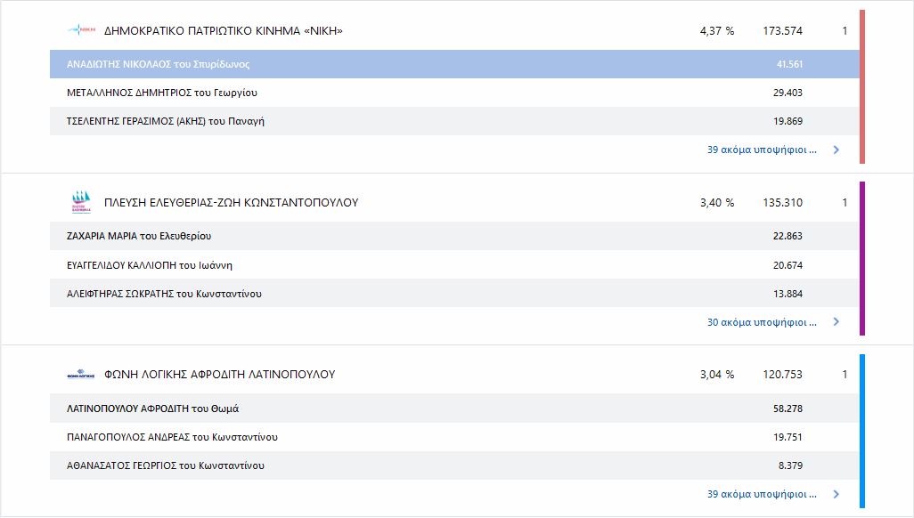
Task: Expand 30 more candidates chevron arrow
Action: (x=836, y=322)
